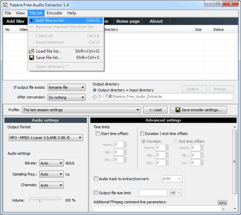Image resolution: width=241 pixels, height=215 pixels.
Task: Click the minimize window button
Action: click(209, 4)
